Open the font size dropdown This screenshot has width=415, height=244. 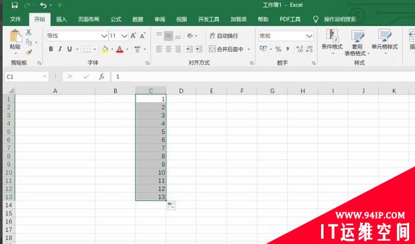pos(124,36)
